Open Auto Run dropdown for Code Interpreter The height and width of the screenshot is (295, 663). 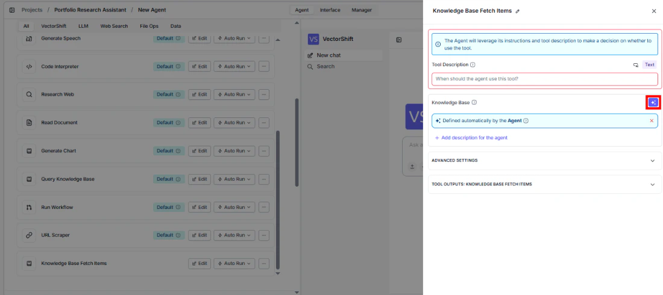[x=234, y=66]
